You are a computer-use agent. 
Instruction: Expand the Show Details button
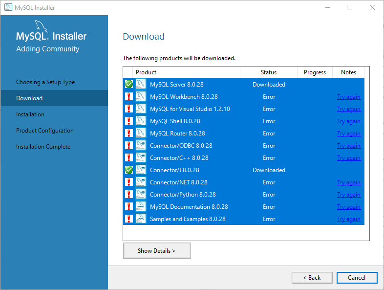pyautogui.click(x=157, y=250)
